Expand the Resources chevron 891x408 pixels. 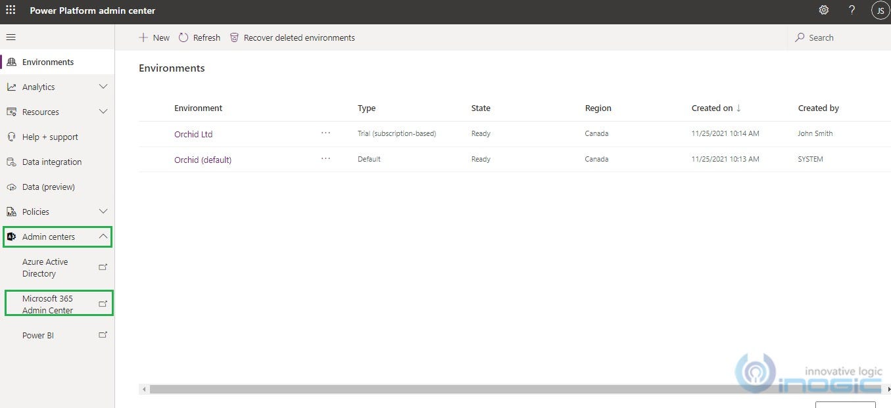point(103,112)
